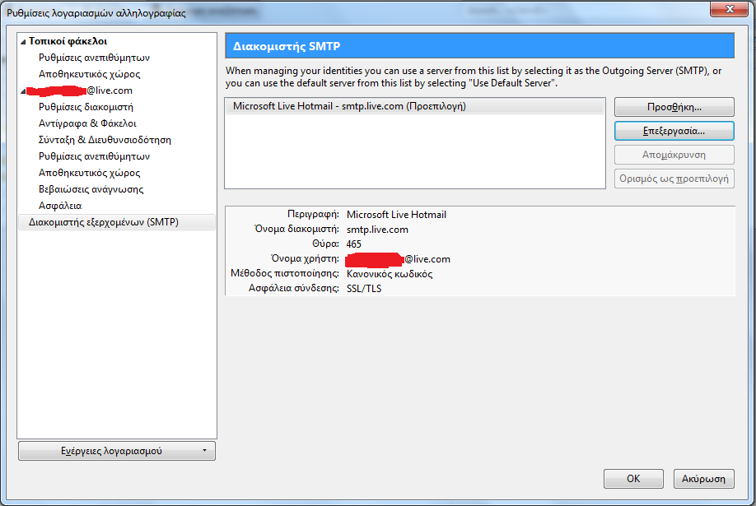This screenshot has height=506, width=756.
Task: Collapse the Τοπικοί φάκελοι tree node
Action: 23,42
